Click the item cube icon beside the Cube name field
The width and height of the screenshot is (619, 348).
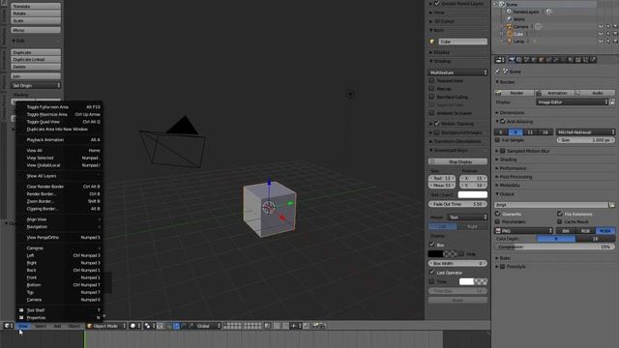[x=432, y=42]
